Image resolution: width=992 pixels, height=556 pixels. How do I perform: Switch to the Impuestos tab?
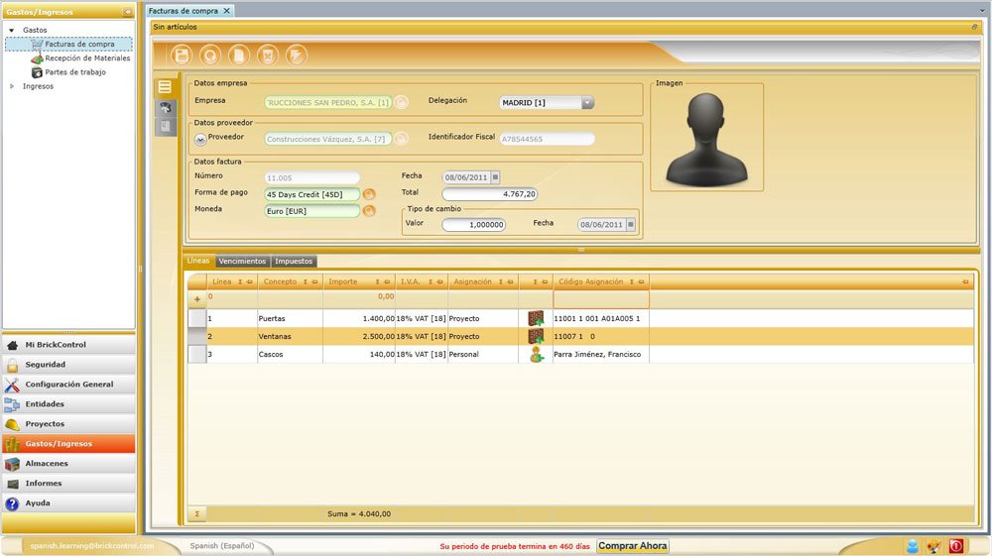pyautogui.click(x=294, y=261)
